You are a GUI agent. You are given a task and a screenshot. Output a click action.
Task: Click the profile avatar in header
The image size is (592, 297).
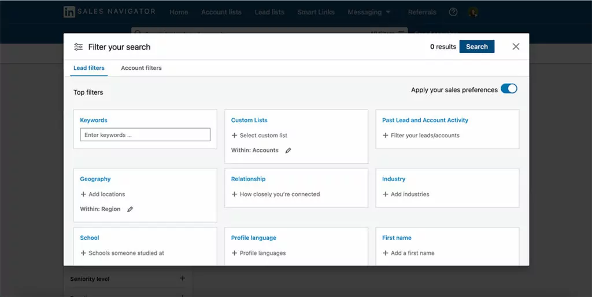click(473, 12)
